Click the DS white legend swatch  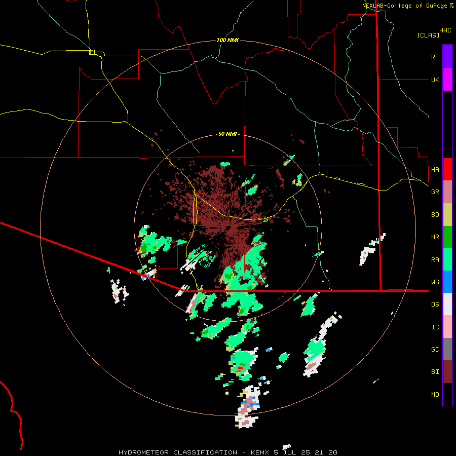click(447, 304)
